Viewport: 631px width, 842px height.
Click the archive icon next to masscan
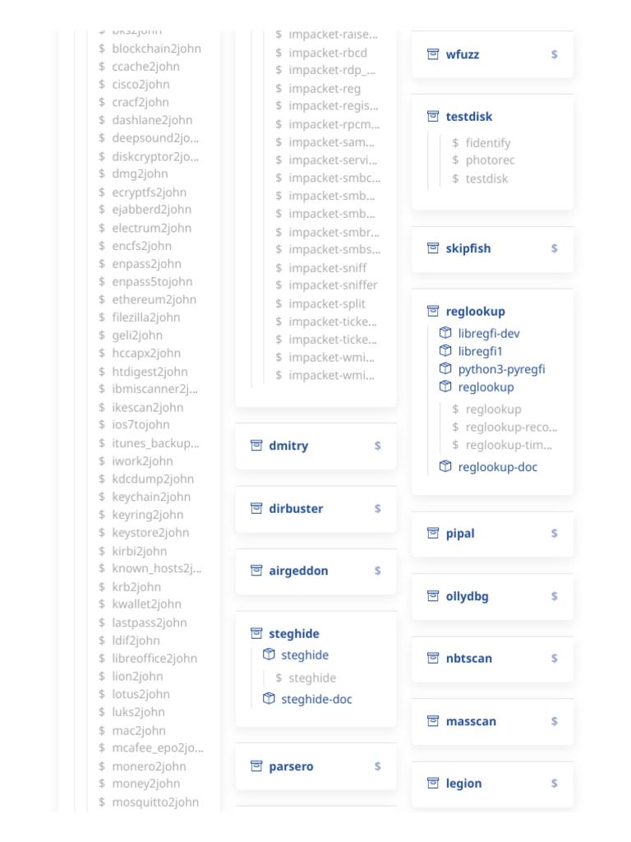433,721
